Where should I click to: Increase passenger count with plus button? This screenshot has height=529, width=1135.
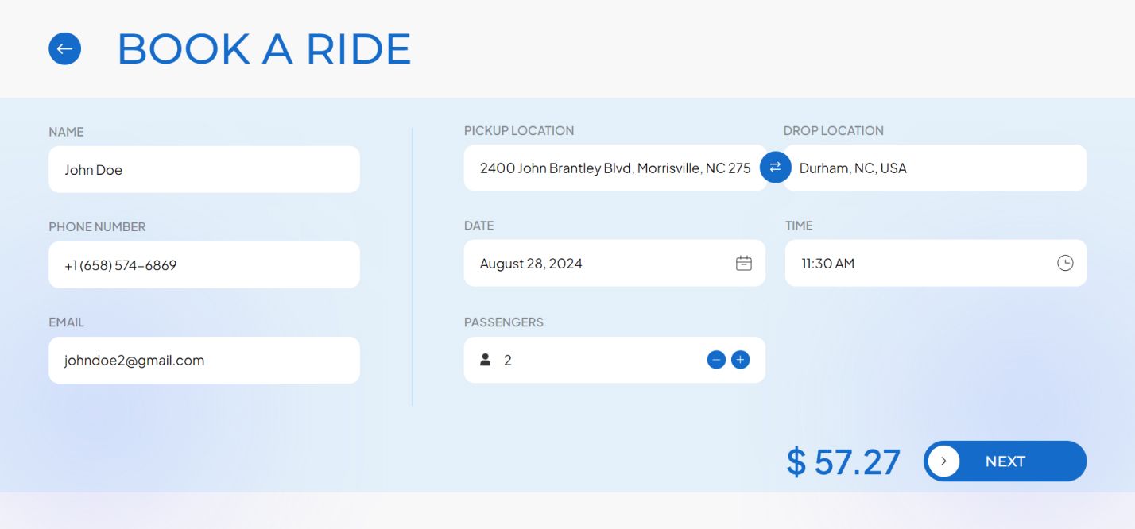point(740,360)
